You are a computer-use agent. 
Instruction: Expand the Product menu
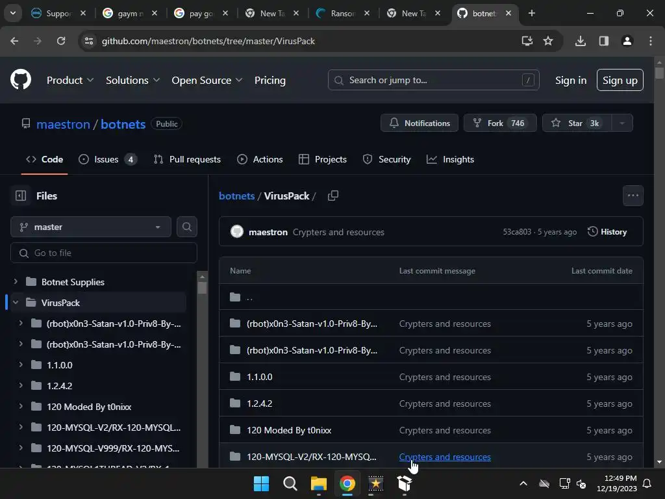coord(70,80)
